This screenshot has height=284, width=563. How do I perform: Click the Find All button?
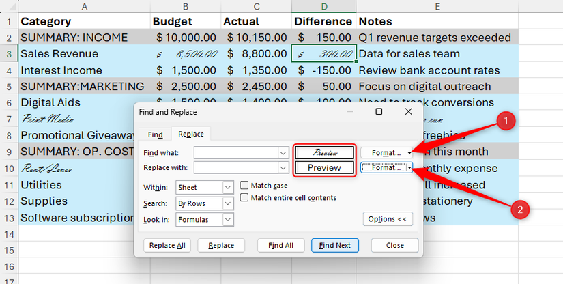(280, 246)
